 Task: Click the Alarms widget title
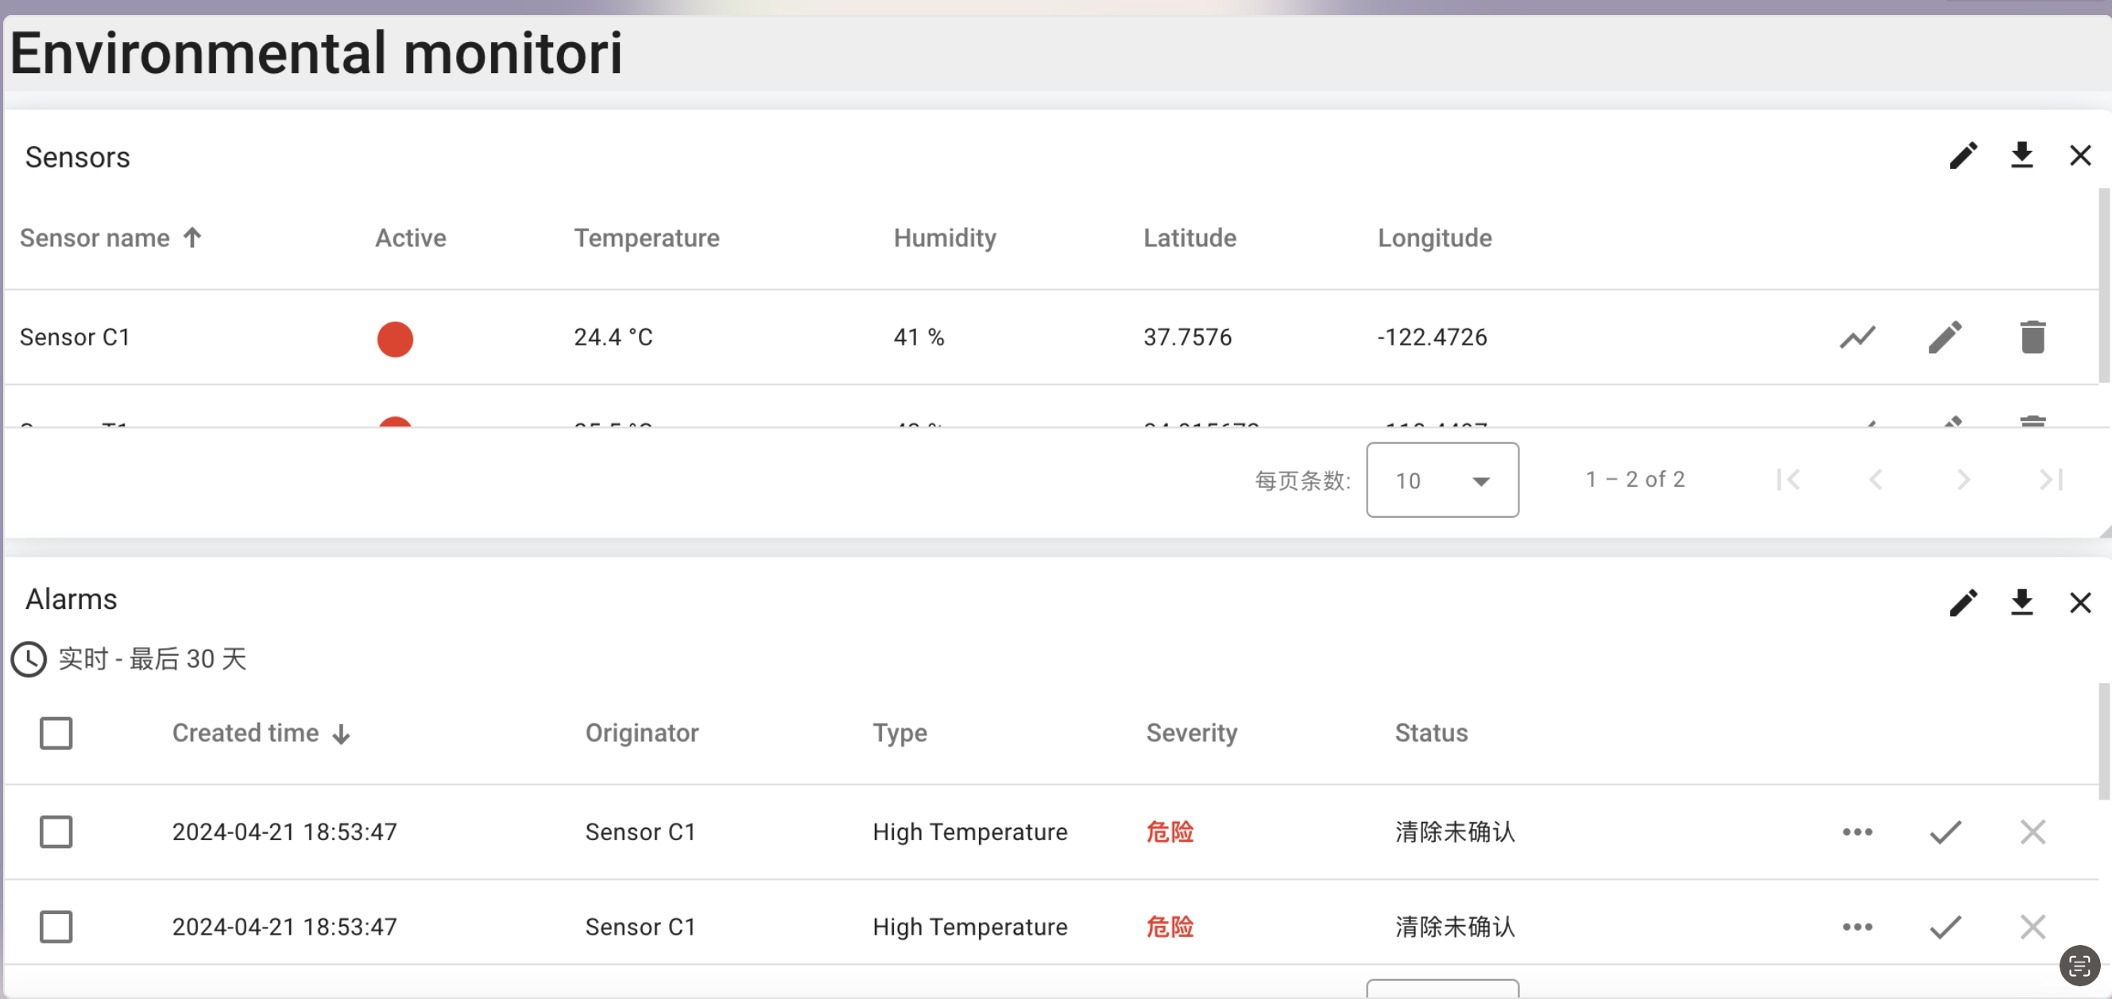tap(71, 600)
